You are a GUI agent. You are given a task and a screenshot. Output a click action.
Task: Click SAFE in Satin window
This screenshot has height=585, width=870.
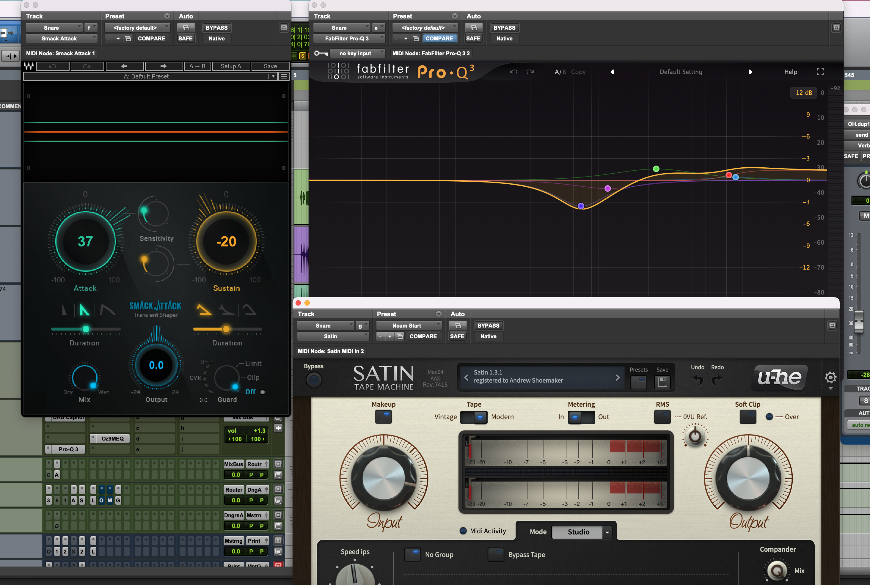457,336
